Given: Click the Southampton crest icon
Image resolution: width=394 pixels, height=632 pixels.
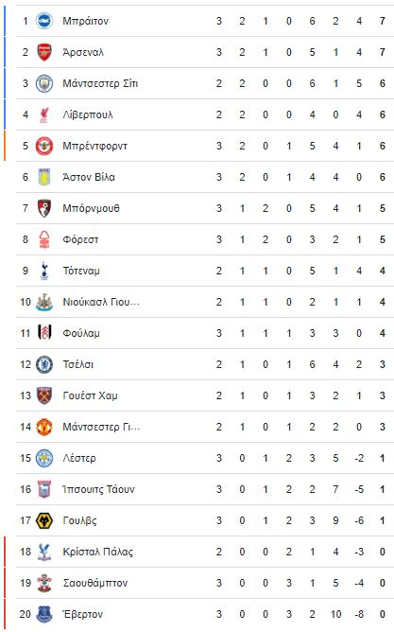Looking at the screenshot, I should [44, 583].
